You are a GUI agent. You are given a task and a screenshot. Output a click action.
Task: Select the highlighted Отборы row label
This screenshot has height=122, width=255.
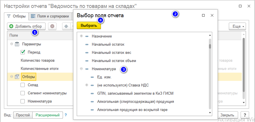tap(29, 77)
